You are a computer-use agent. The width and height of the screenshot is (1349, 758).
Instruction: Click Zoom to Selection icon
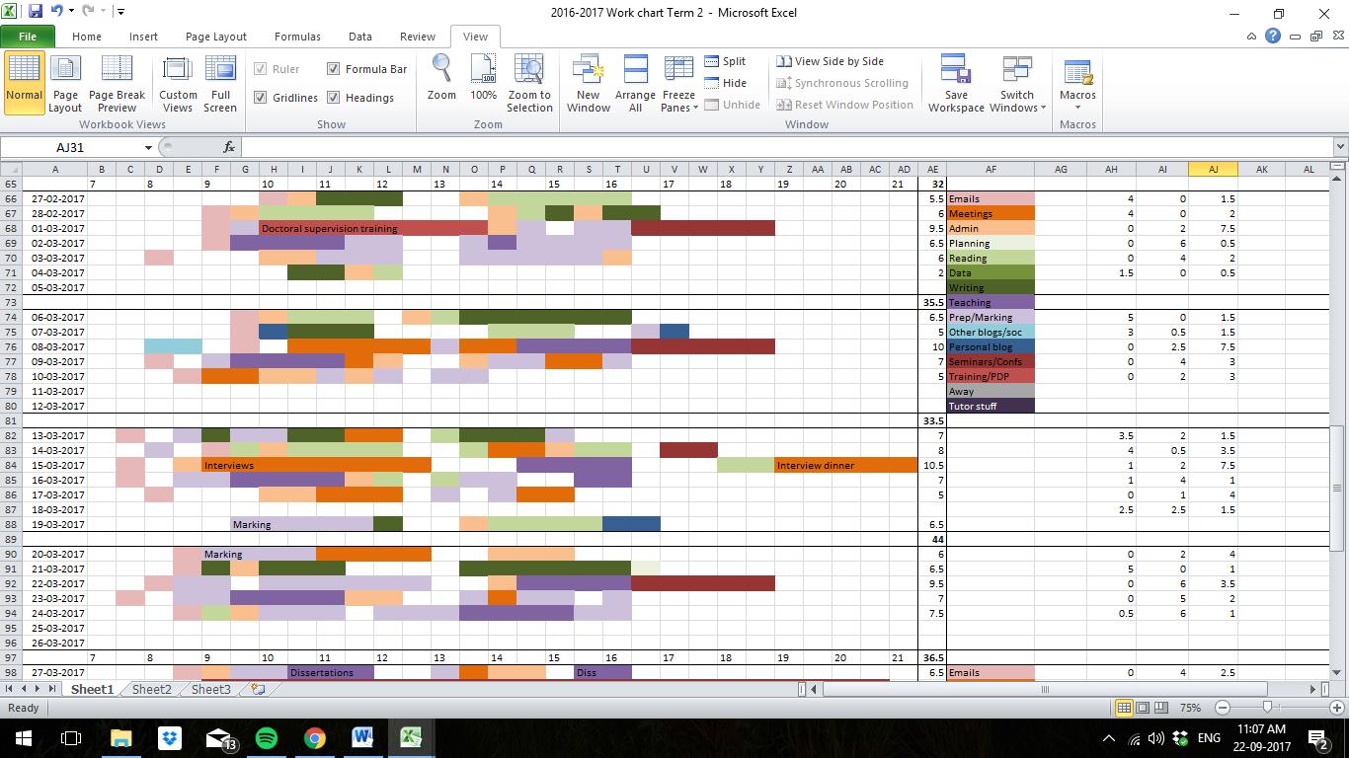click(x=529, y=70)
